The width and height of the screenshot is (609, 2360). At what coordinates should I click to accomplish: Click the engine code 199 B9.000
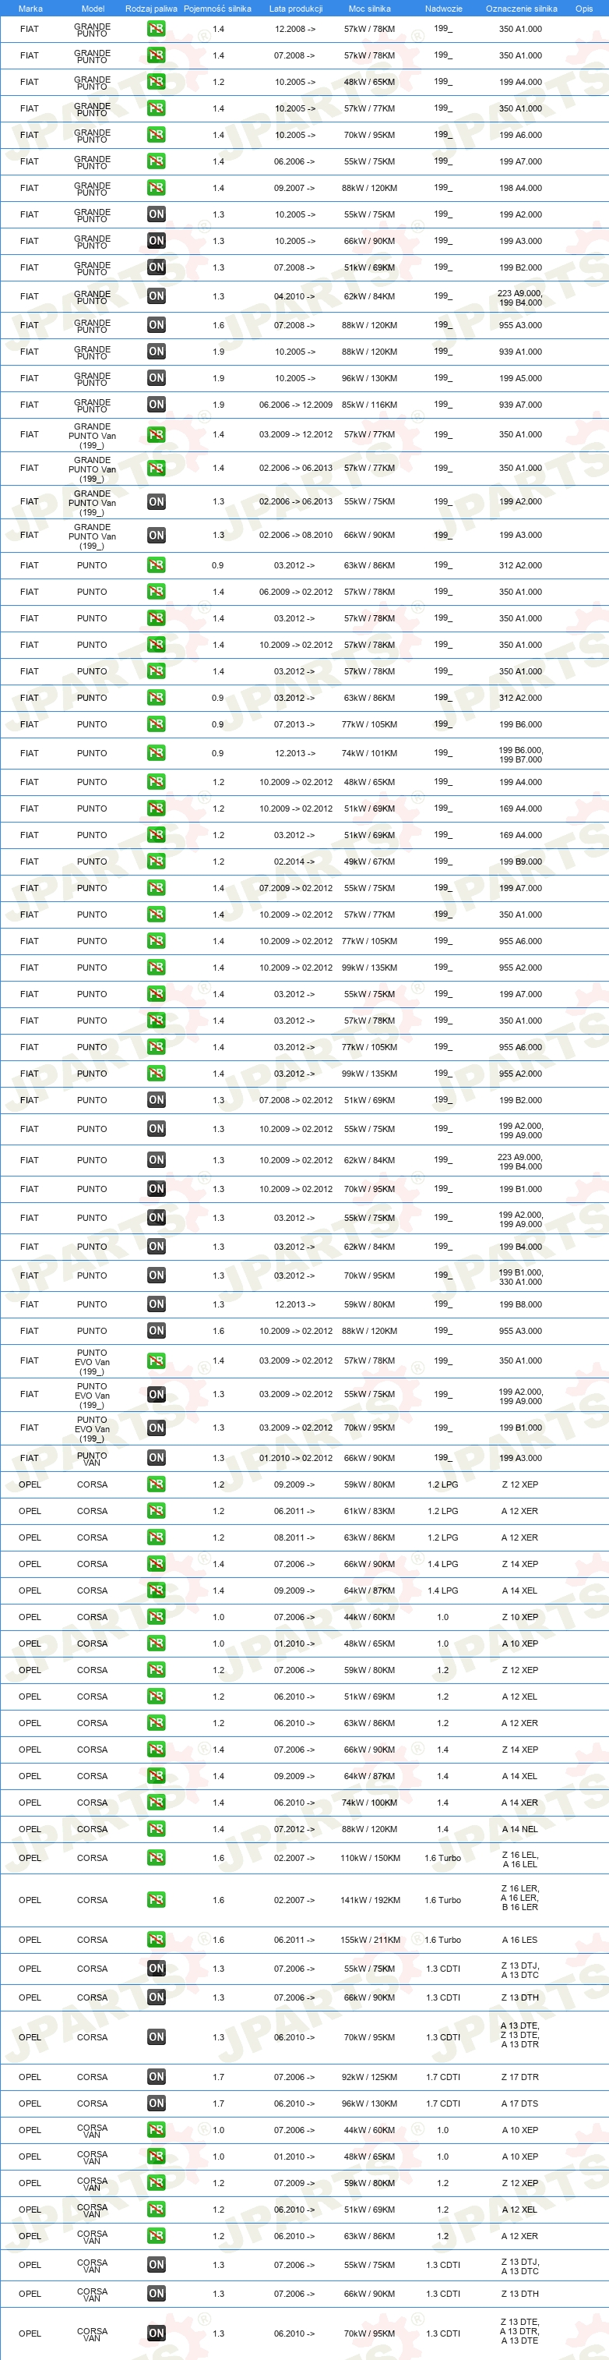(520, 862)
